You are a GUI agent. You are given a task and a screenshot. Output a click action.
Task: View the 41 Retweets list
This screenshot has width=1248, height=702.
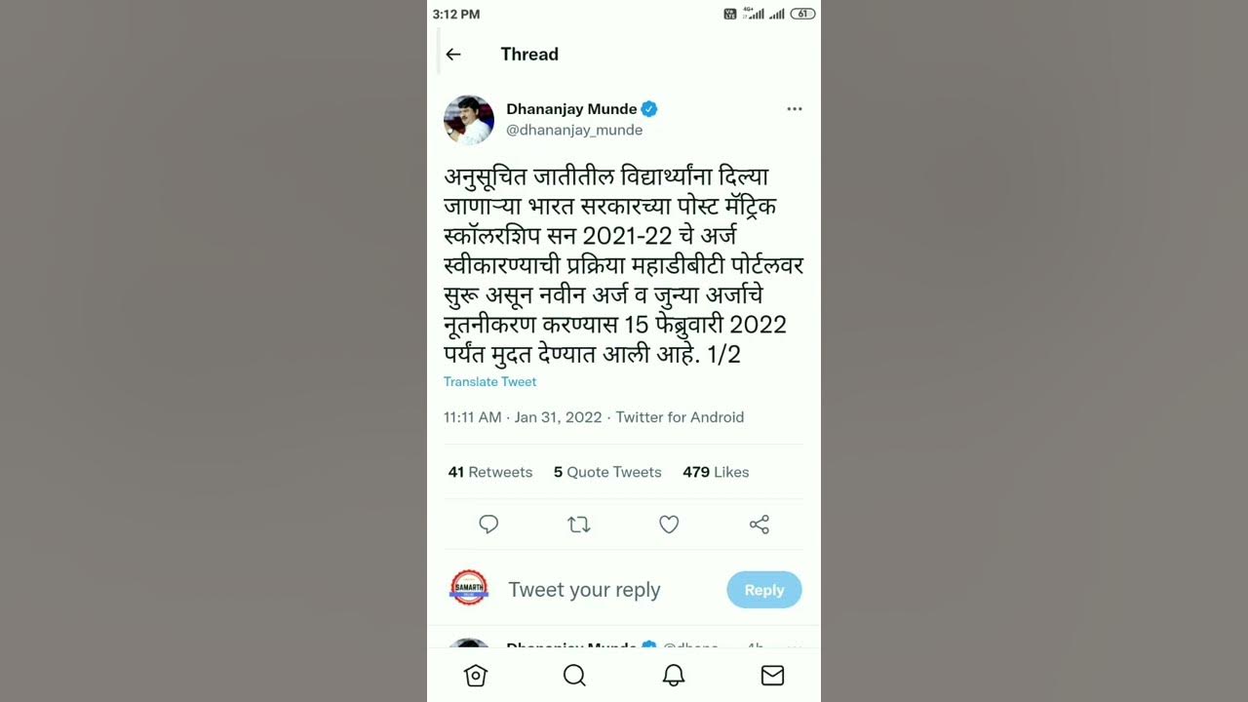pyautogui.click(x=490, y=472)
